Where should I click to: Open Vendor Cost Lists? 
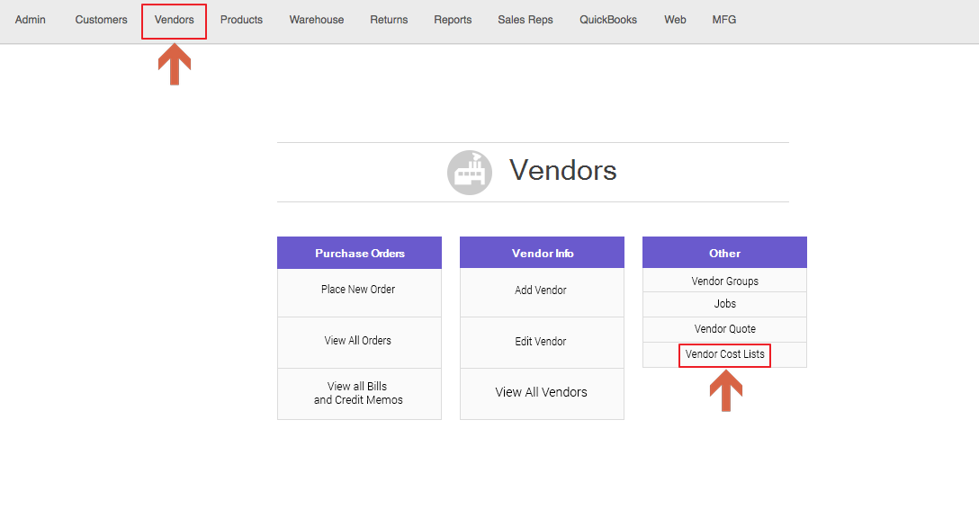(x=724, y=354)
